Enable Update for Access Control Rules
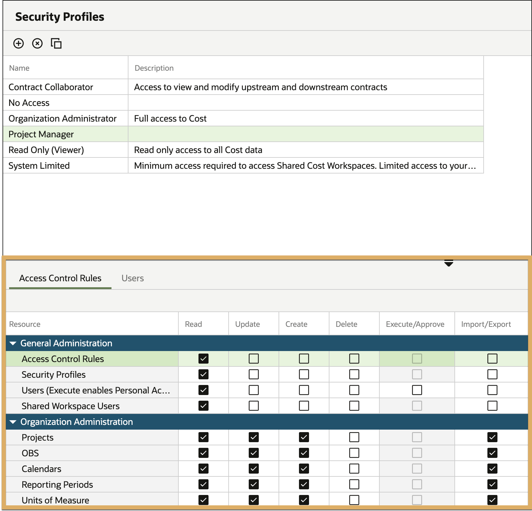 [254, 359]
